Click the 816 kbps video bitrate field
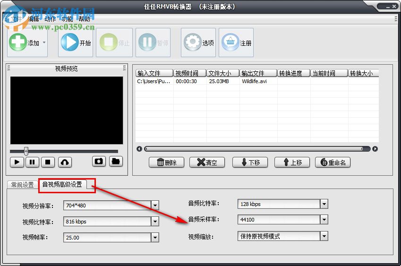This screenshot has width=401, height=266. 107,222
